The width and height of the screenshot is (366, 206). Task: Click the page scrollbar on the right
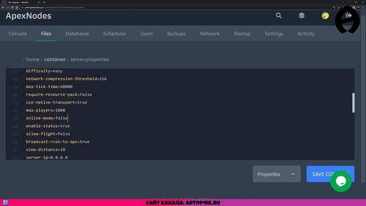(363, 99)
